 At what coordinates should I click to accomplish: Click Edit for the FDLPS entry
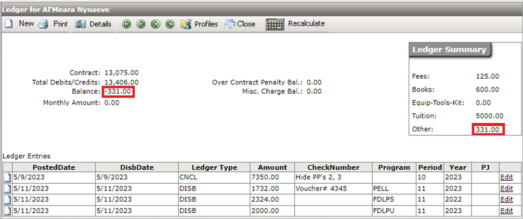point(506,200)
